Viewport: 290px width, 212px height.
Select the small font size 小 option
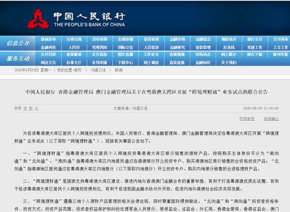point(36,108)
